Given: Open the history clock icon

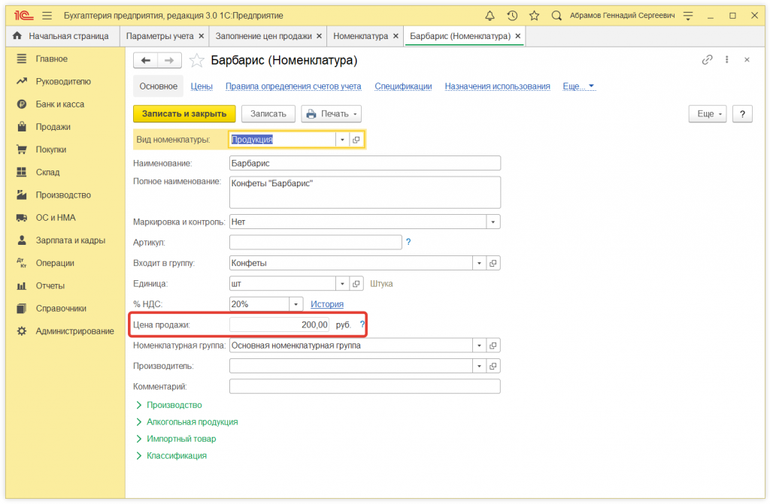Looking at the screenshot, I should pyautogui.click(x=512, y=15).
